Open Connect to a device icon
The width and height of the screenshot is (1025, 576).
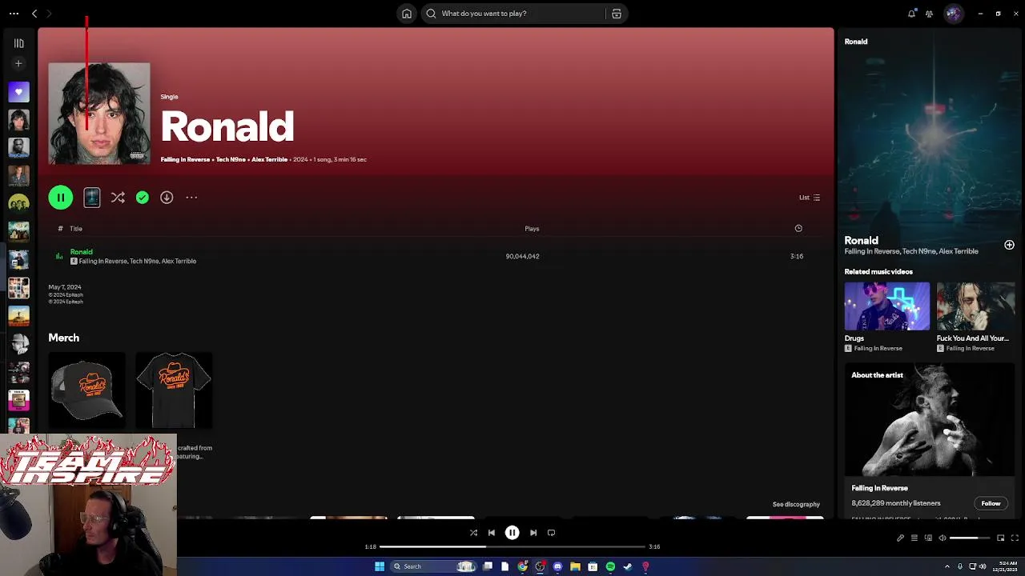click(x=929, y=538)
